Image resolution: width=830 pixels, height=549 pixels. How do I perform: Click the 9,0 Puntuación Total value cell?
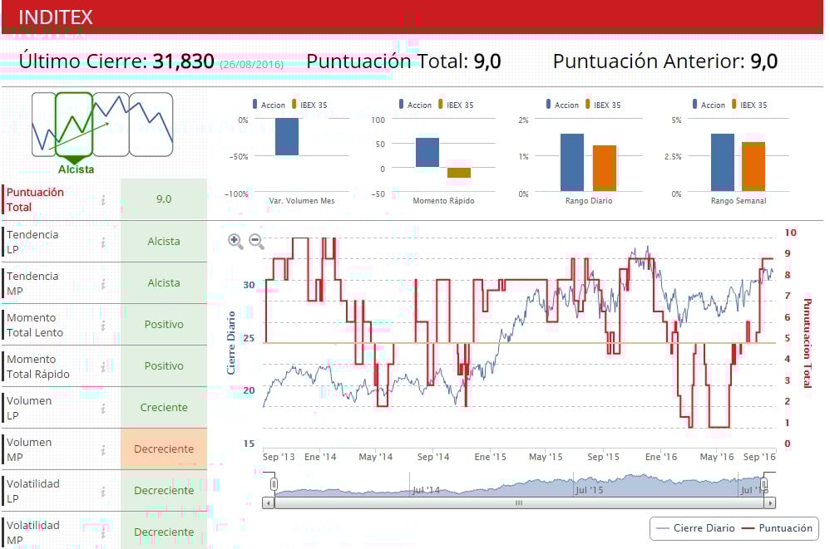pyautogui.click(x=164, y=199)
